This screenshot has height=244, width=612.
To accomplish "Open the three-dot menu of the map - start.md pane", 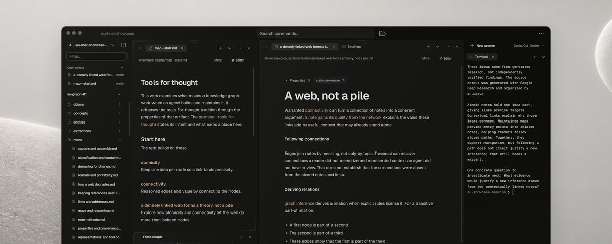I will point(239,48).
